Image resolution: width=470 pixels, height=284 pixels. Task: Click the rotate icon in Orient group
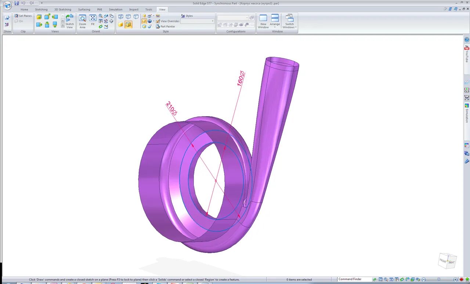(101, 26)
